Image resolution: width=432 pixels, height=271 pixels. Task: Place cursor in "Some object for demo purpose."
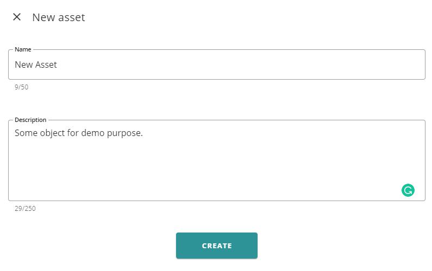click(78, 133)
